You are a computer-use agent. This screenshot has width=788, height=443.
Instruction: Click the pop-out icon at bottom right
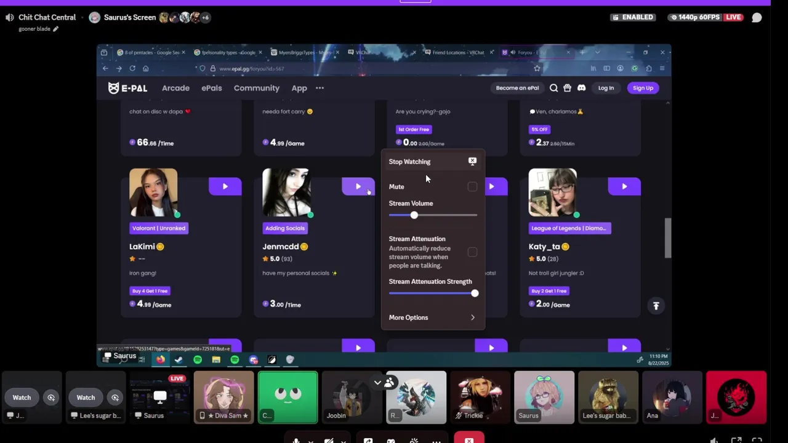[x=736, y=440]
